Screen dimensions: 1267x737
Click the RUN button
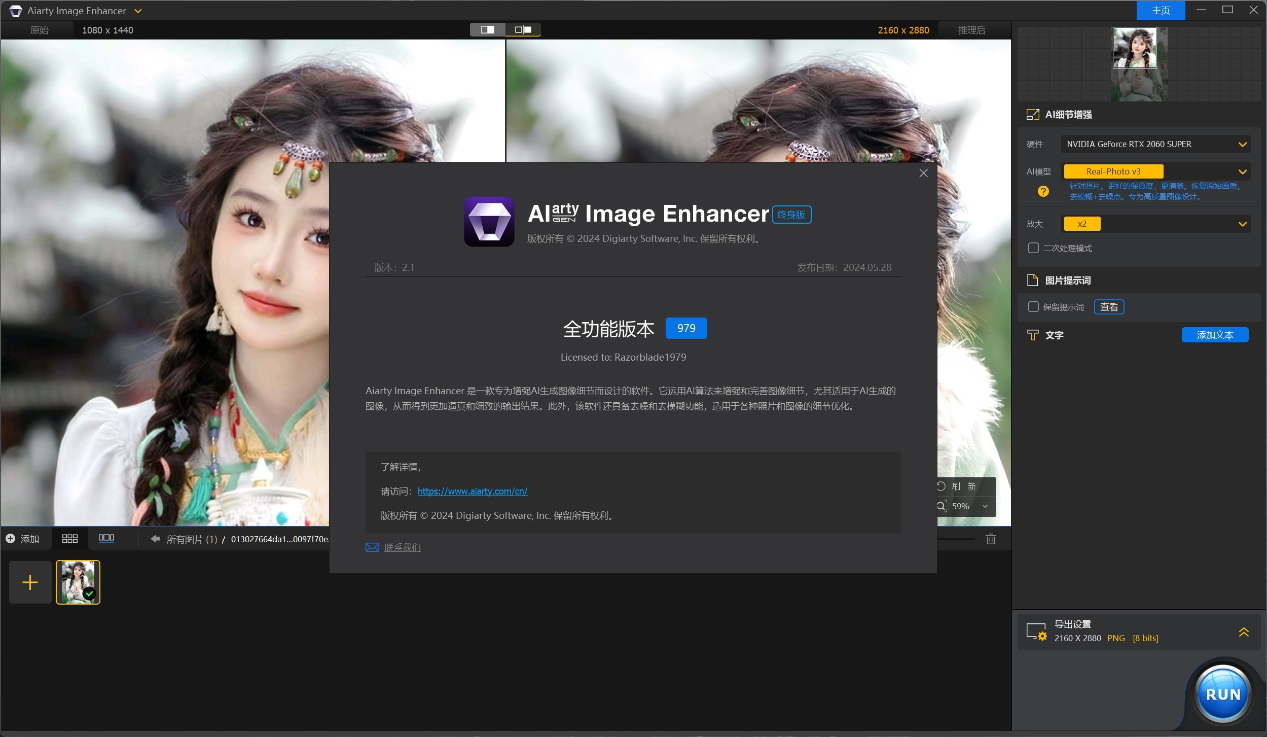[x=1223, y=694]
